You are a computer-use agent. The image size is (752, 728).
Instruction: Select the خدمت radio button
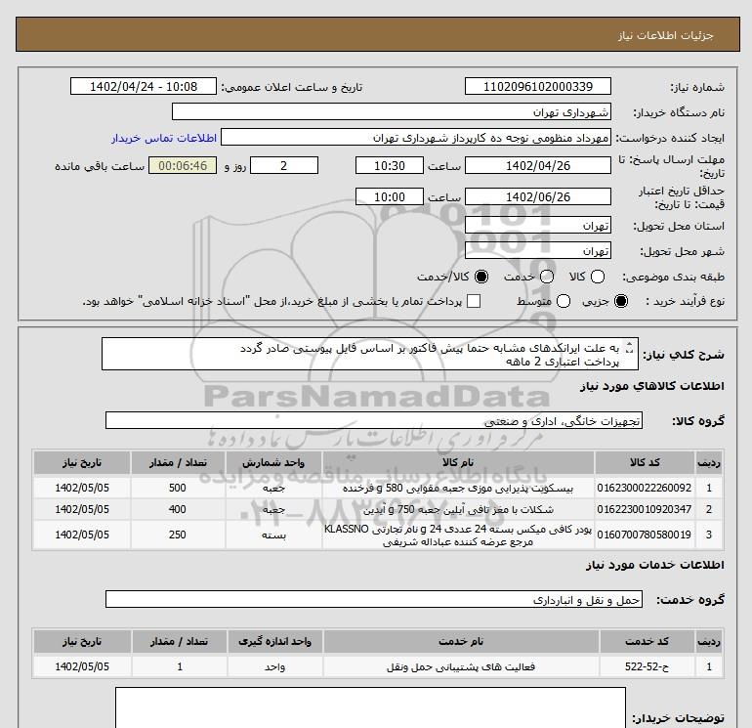[x=547, y=277]
